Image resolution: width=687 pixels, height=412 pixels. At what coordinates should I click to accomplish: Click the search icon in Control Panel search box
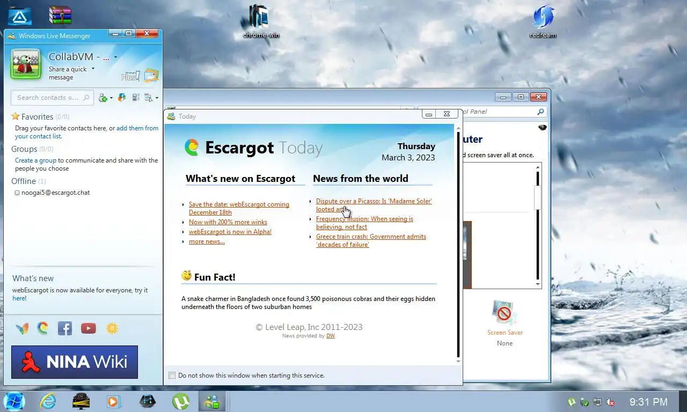(540, 112)
